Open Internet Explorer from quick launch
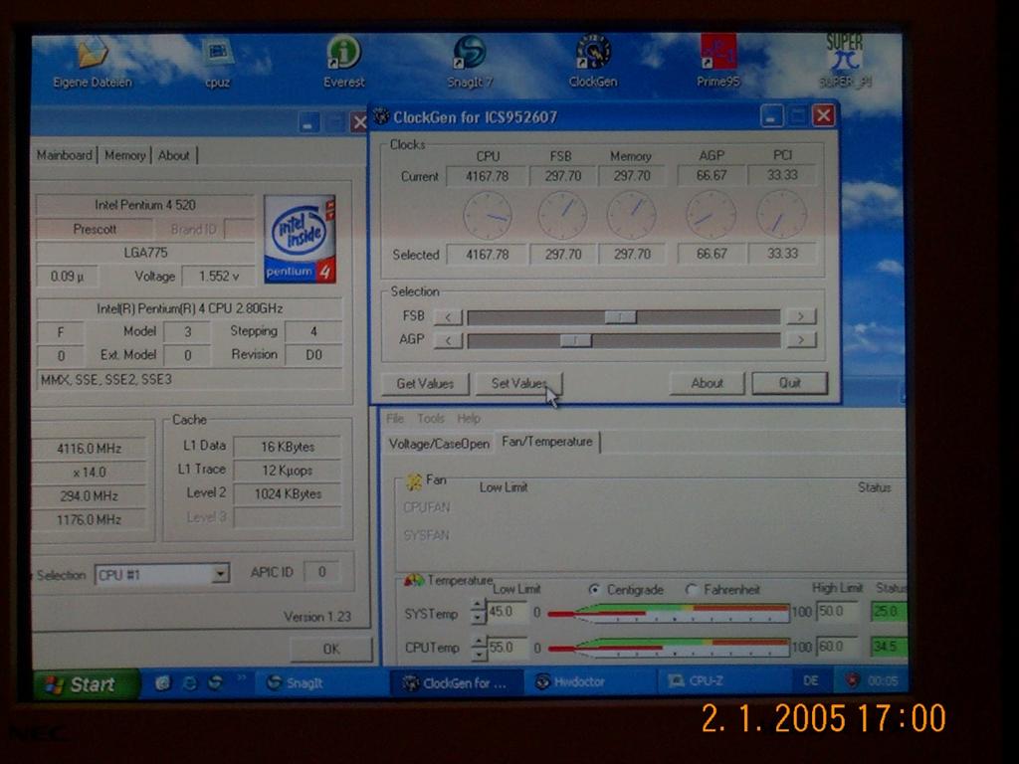The image size is (1019, 764). (x=190, y=683)
